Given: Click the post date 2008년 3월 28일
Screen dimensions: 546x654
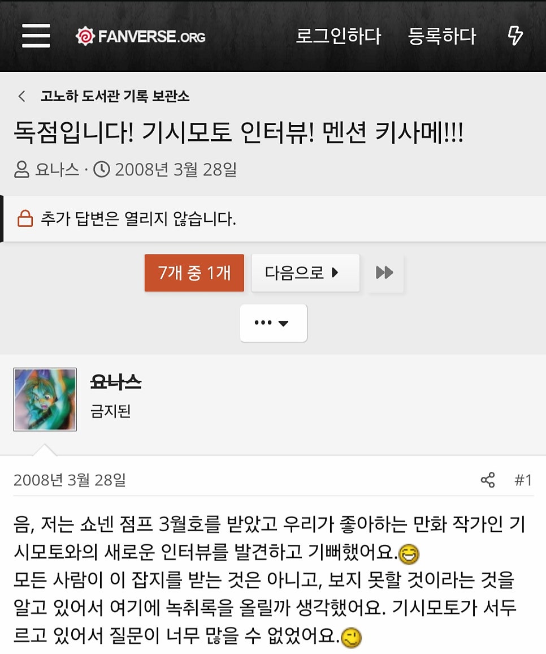Looking at the screenshot, I should pyautogui.click(x=70, y=480).
